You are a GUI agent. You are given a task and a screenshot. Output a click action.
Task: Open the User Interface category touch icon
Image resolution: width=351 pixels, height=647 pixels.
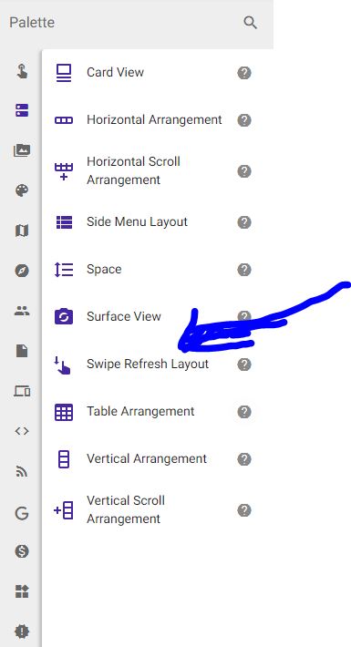tap(22, 71)
